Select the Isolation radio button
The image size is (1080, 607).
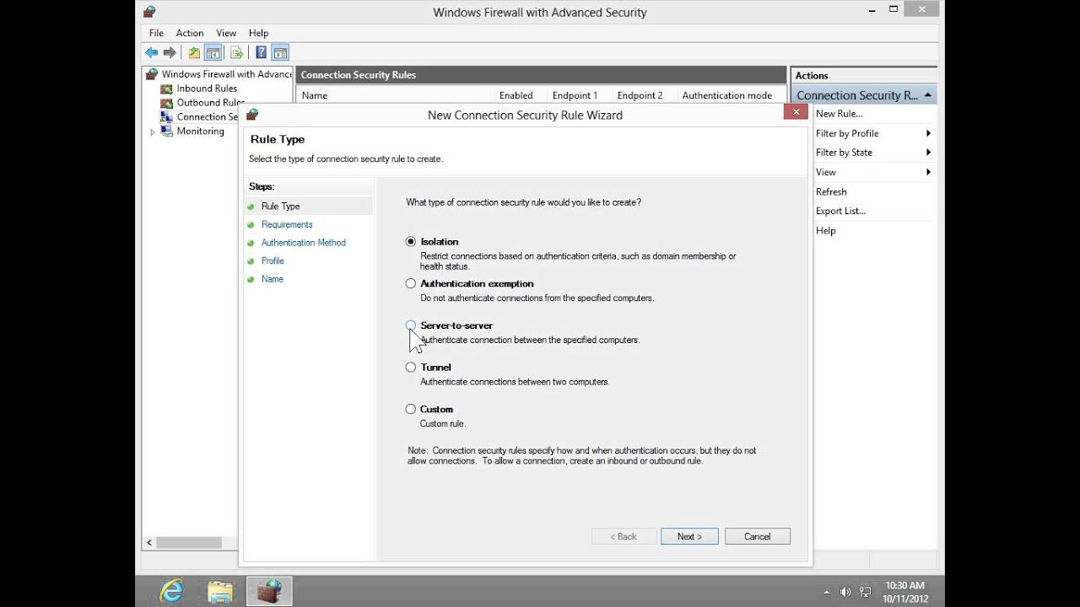tap(411, 241)
